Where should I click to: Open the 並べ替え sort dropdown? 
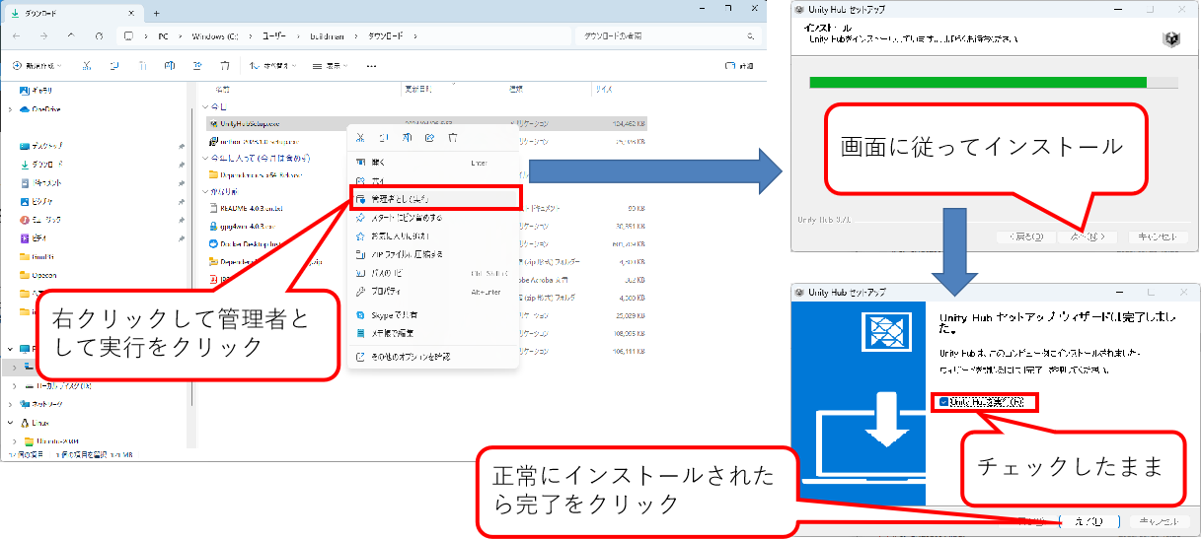[271, 66]
